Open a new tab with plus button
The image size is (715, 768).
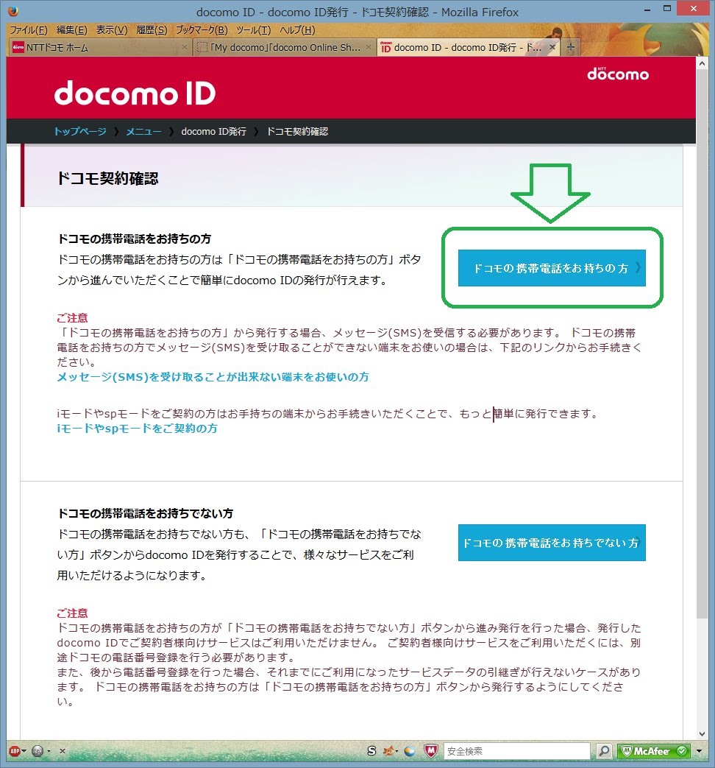click(x=571, y=47)
